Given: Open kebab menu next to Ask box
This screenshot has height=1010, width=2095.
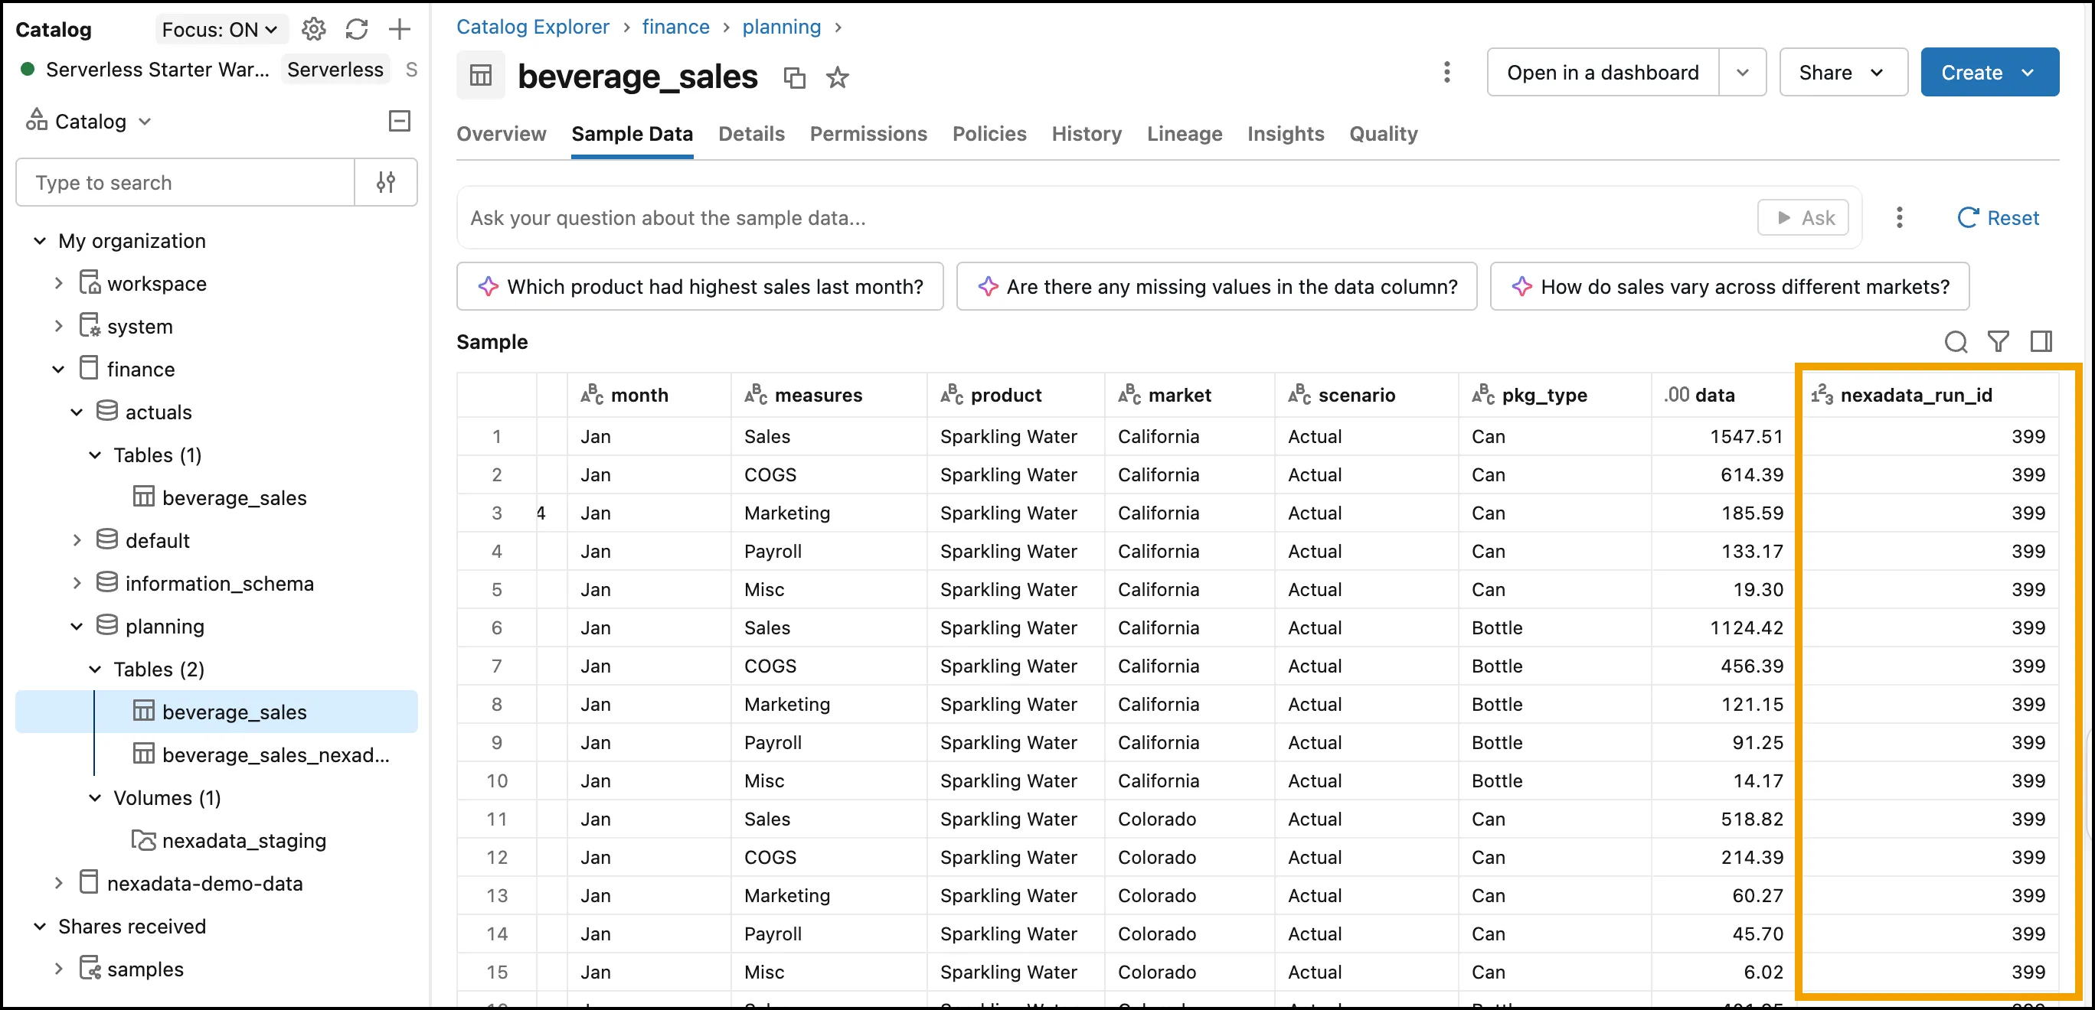Looking at the screenshot, I should point(1899,217).
